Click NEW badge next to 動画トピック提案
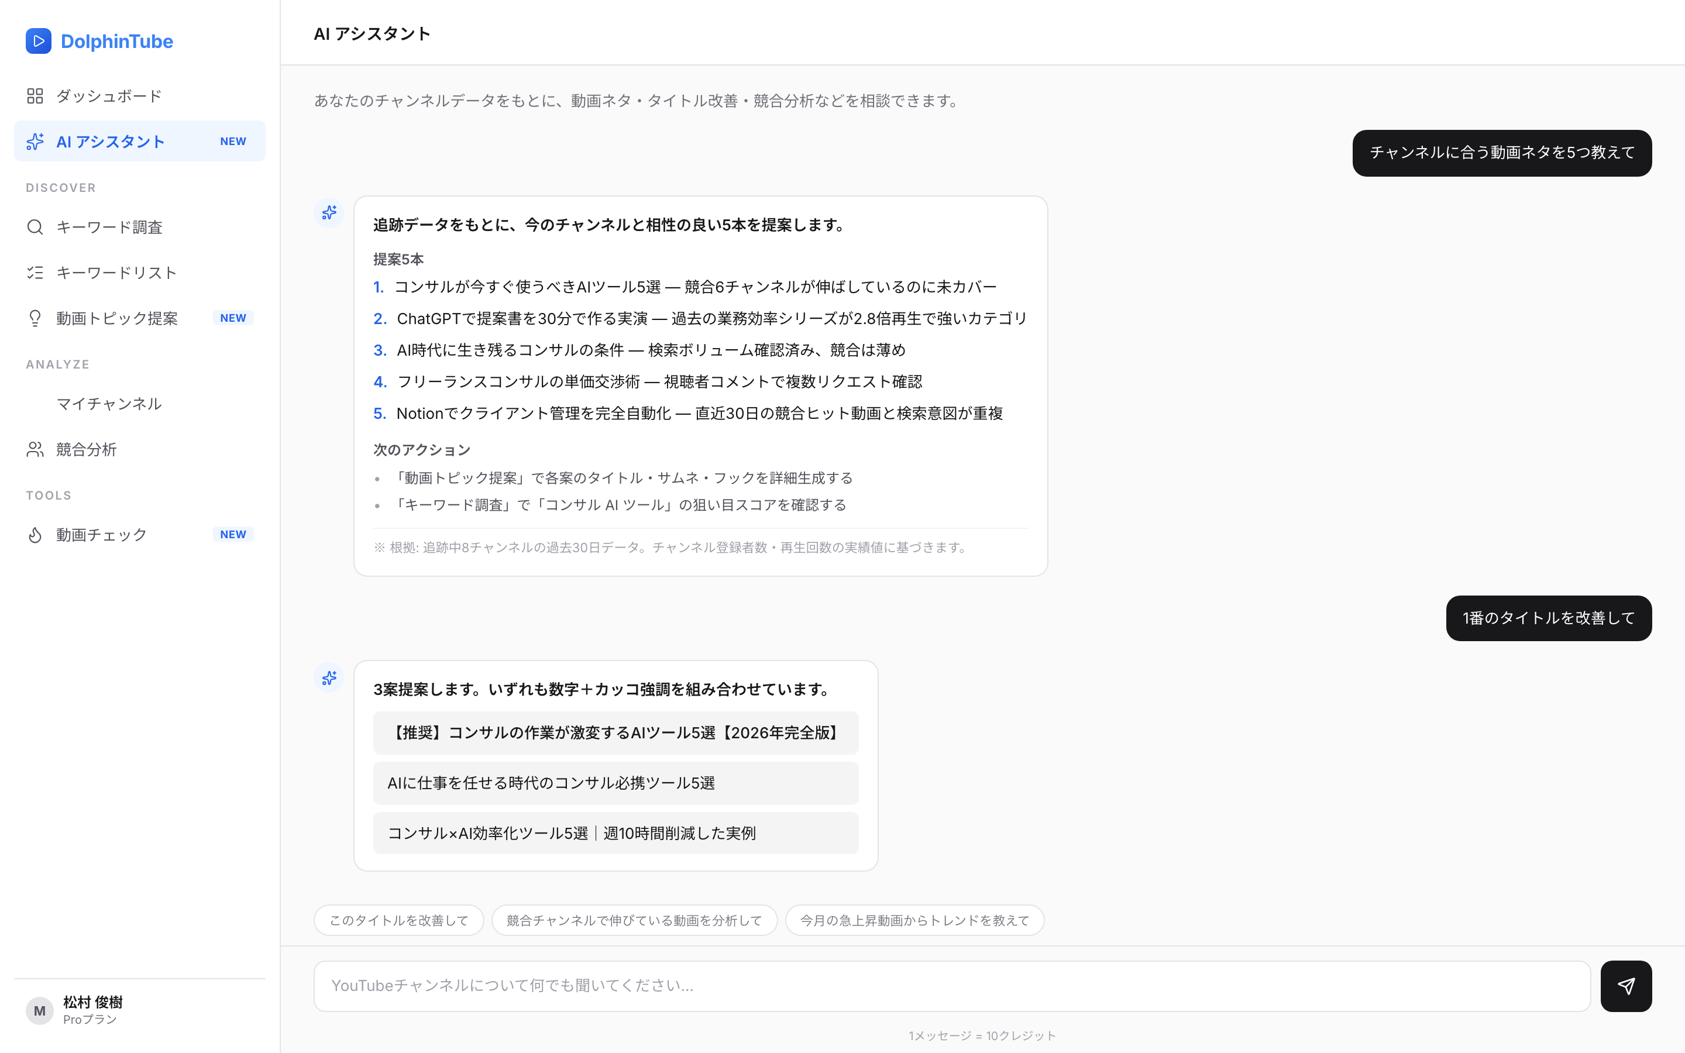 (233, 318)
